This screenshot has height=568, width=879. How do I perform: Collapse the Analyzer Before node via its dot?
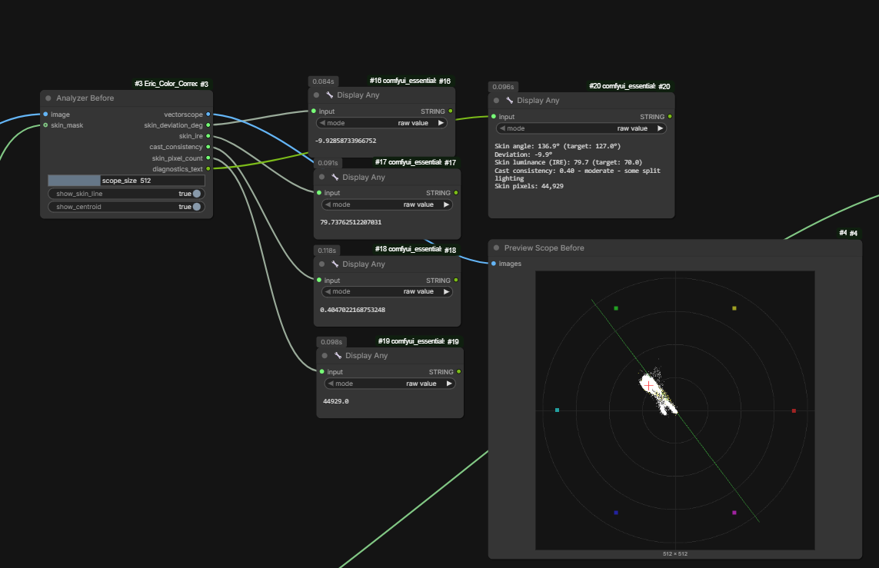pyautogui.click(x=48, y=98)
